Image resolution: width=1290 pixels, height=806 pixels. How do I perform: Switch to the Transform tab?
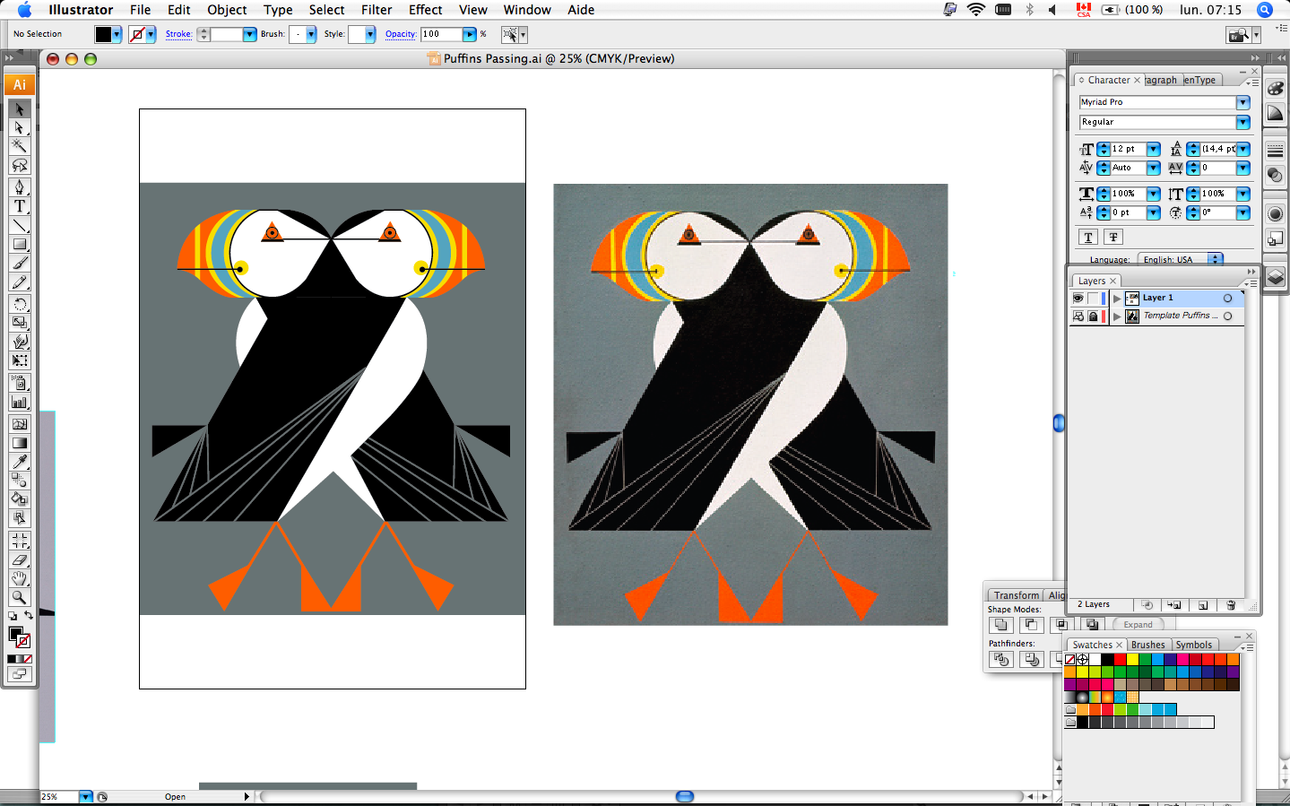tap(1017, 595)
